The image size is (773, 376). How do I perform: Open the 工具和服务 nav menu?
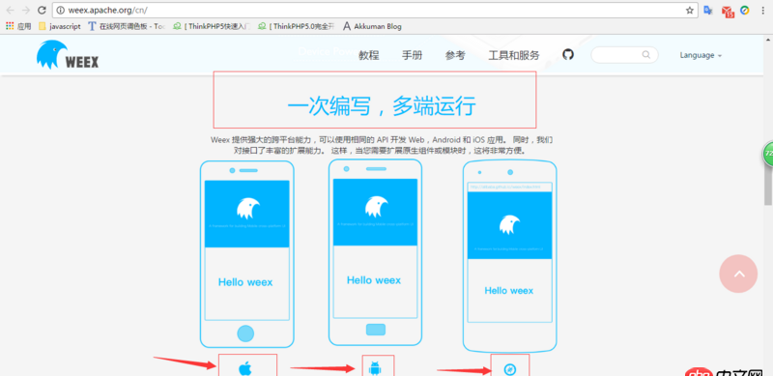point(514,55)
